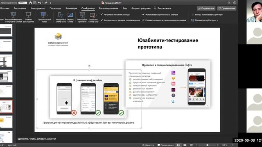
Task: Click the lightbulb Tell Me icon
Action: click(155, 8)
